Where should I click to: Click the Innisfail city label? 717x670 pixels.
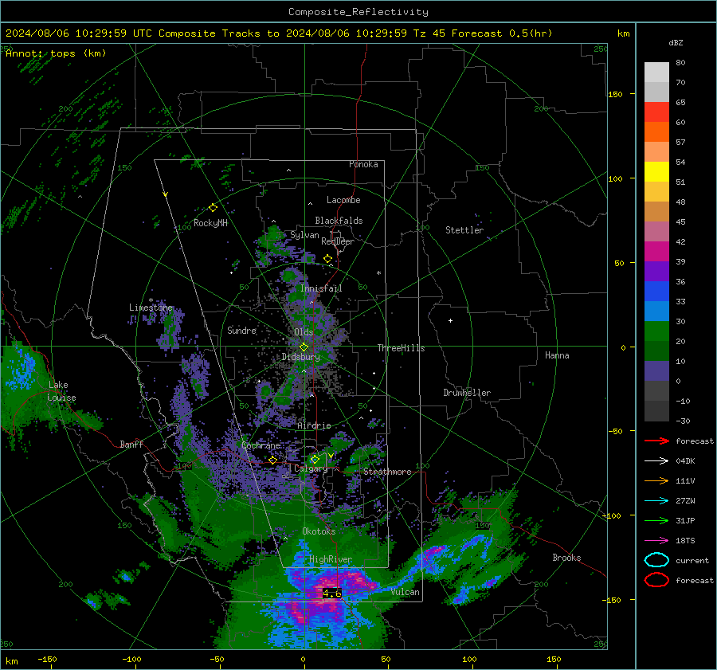pos(321,288)
